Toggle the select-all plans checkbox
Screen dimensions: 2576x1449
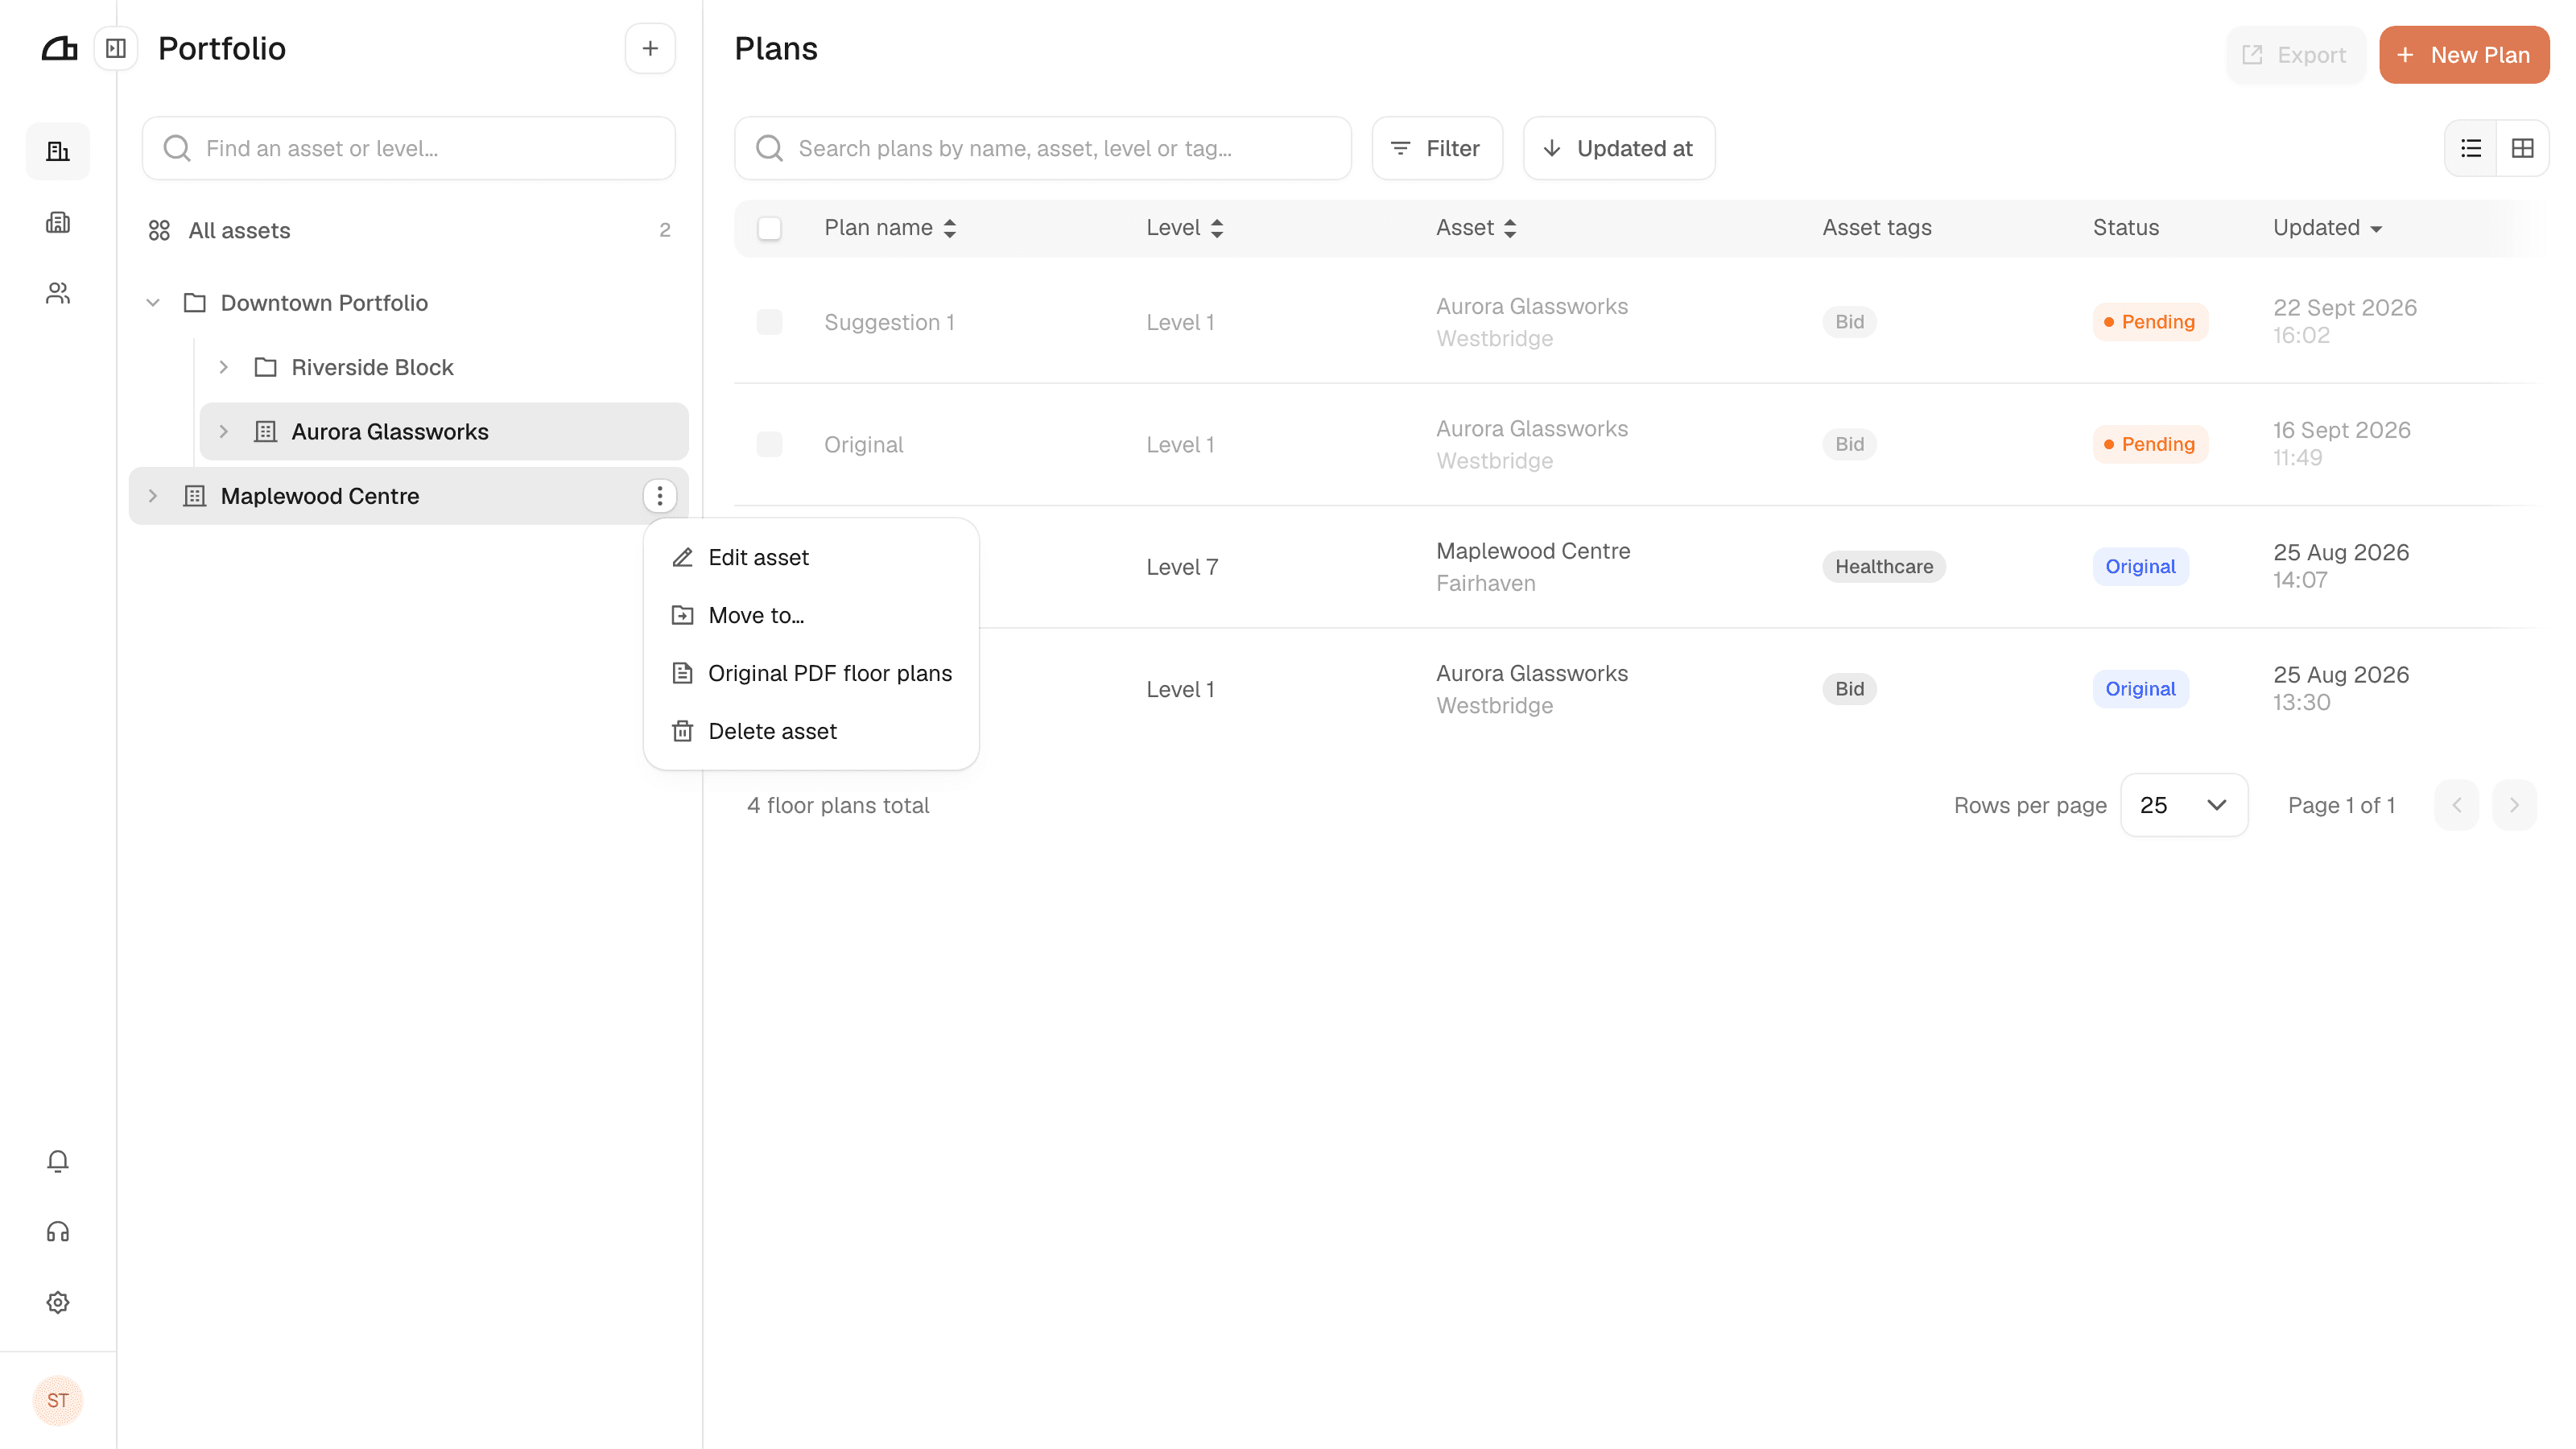769,228
